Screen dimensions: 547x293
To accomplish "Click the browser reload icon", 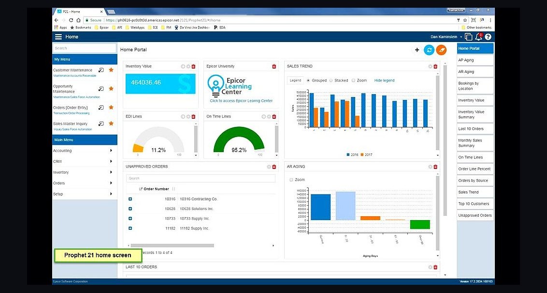I will pos(71,20).
